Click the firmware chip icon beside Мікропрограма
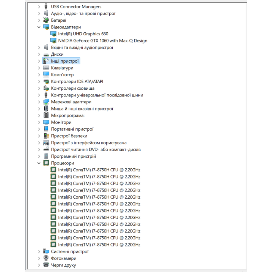 click(x=46, y=115)
